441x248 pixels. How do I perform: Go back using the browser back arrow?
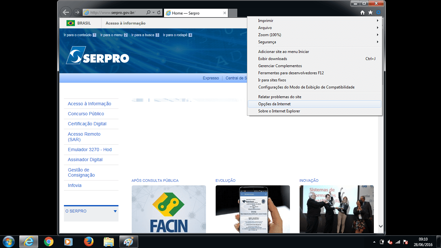click(x=66, y=12)
